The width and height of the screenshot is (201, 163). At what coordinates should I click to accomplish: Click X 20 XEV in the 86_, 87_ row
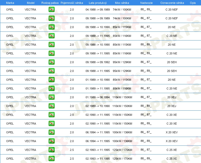[x=172, y=132]
